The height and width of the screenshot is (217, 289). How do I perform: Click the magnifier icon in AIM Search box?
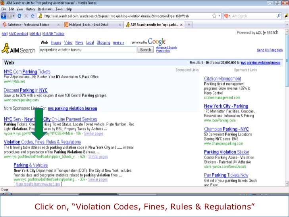(279, 16)
